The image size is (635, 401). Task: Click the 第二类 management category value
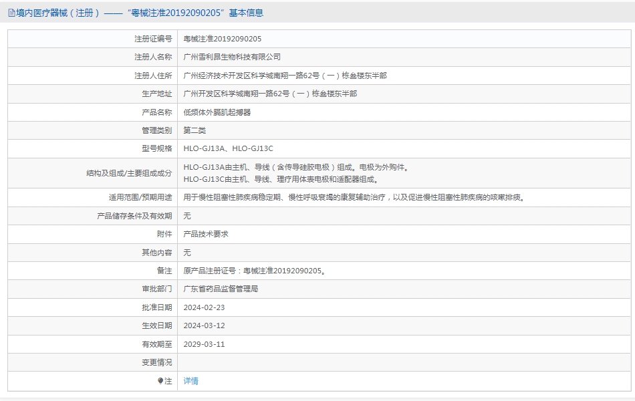(195, 130)
